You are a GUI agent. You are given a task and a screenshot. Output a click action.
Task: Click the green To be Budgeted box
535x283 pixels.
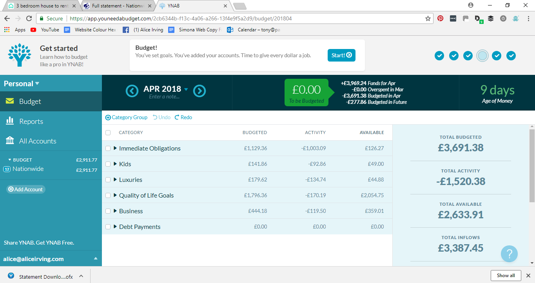click(306, 93)
